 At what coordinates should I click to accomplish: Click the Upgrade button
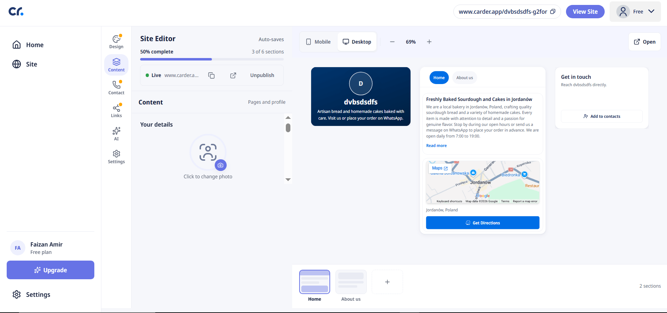pos(50,270)
